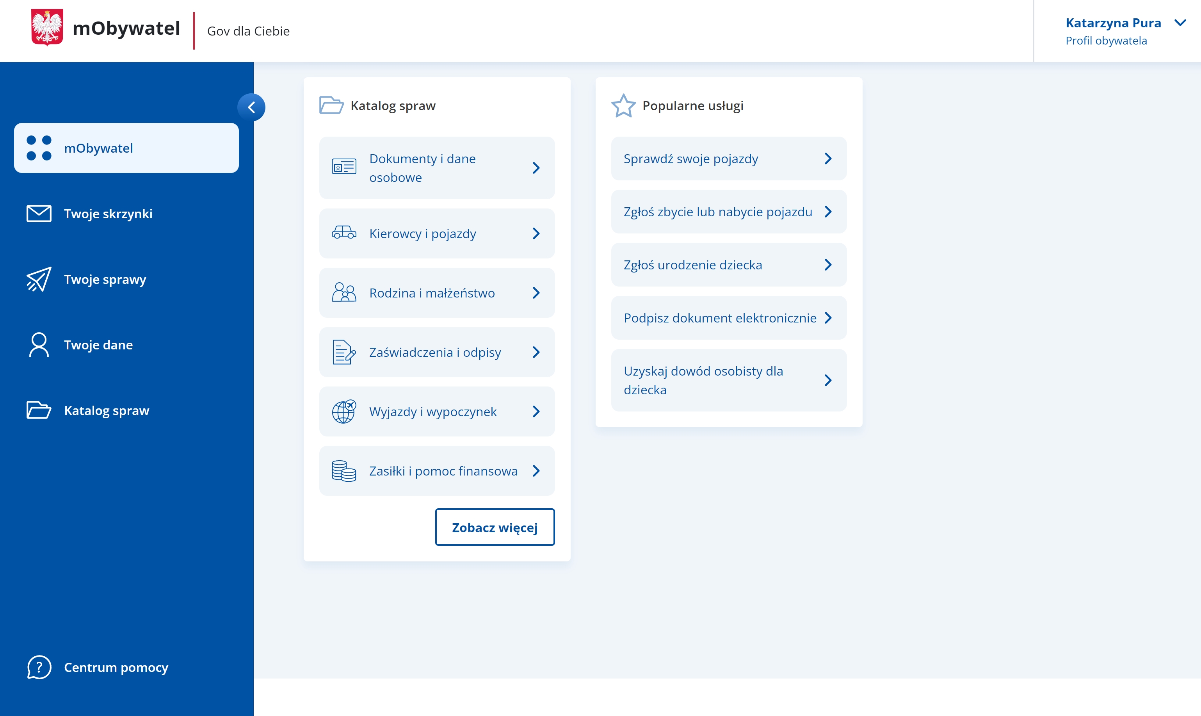Open the Zasiłki i pomoc finansowa category
Image resolution: width=1201 pixels, height=716 pixels.
pos(437,470)
